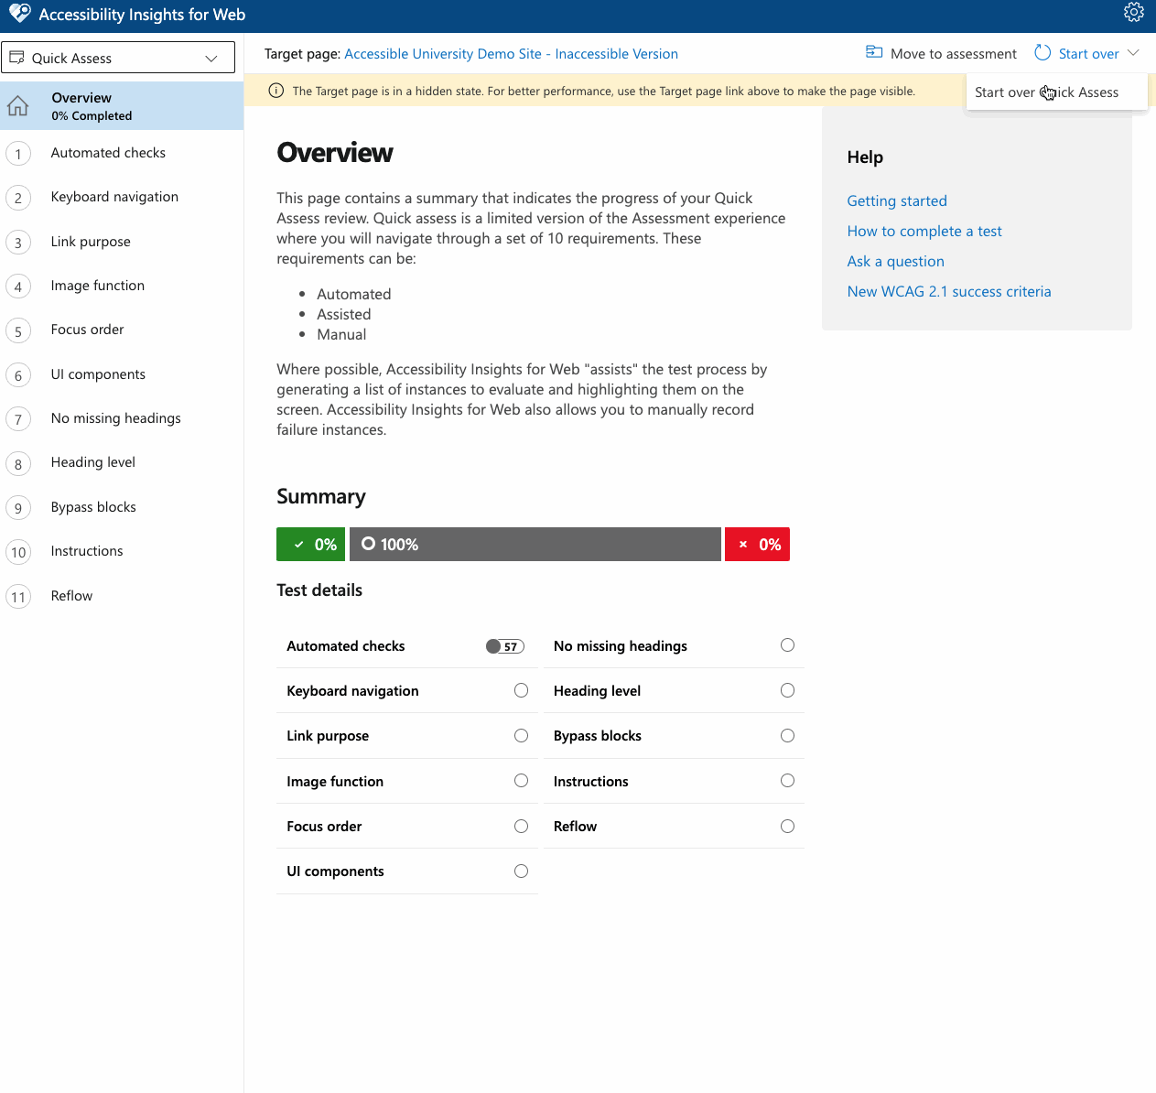The width and height of the screenshot is (1156, 1093).
Task: Click the Overview home icon
Action: (17, 106)
